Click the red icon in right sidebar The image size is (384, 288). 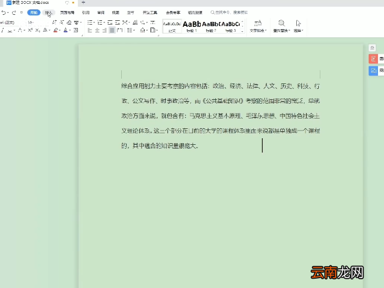point(373,59)
